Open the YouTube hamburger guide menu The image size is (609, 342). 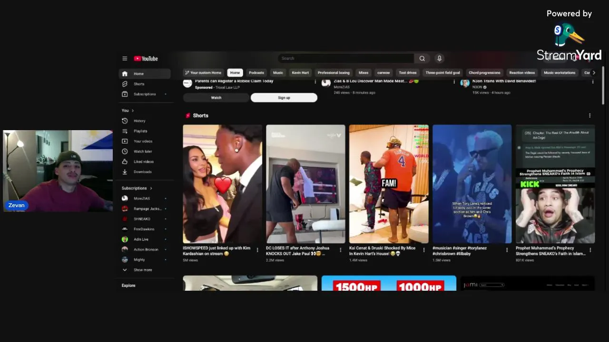coord(125,58)
